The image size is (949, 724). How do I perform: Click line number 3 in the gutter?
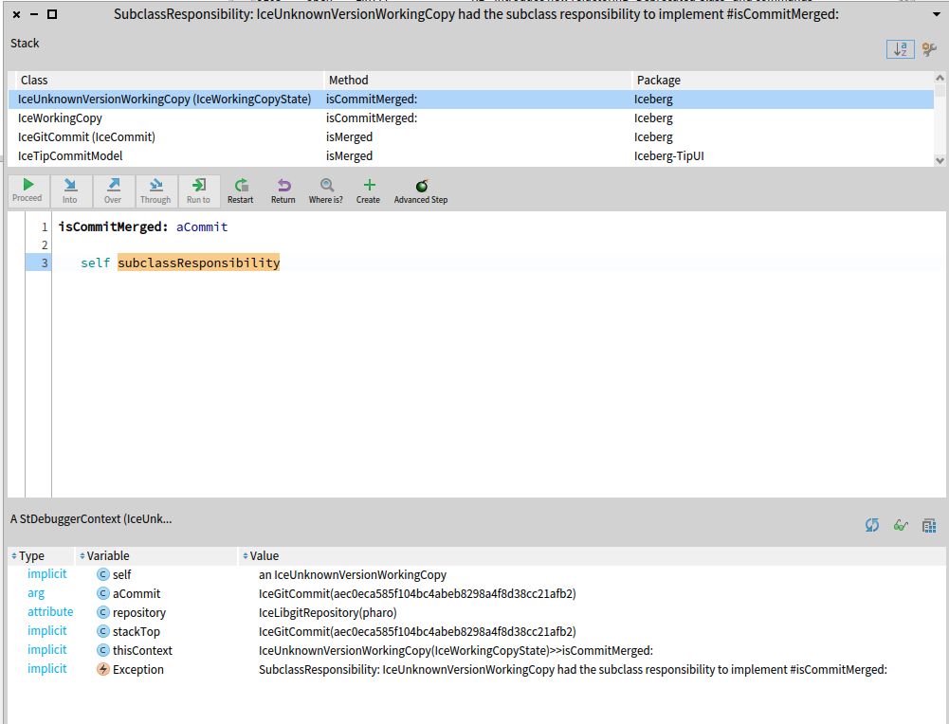[x=45, y=262]
